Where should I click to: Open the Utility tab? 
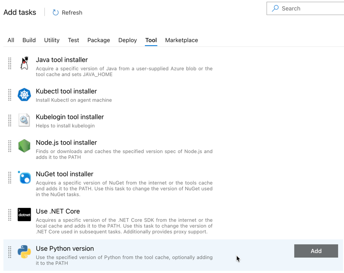point(51,40)
